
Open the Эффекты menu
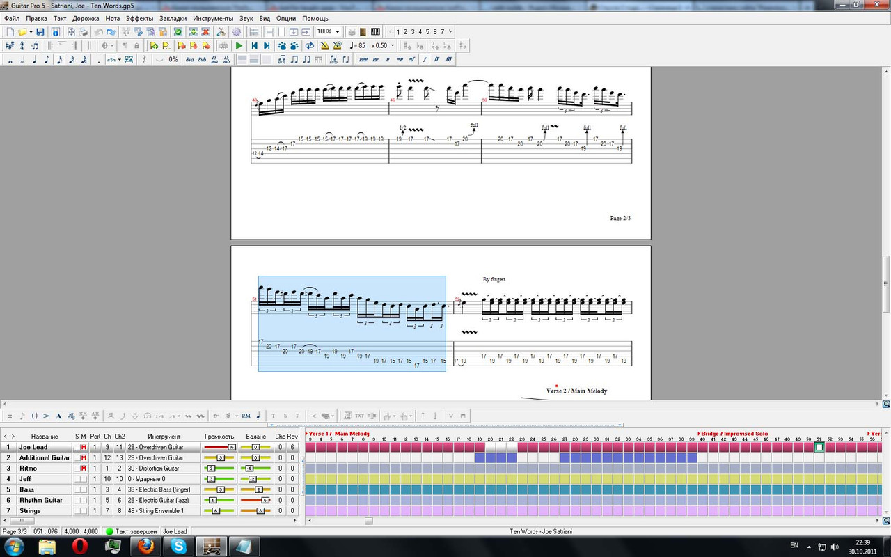140,18
